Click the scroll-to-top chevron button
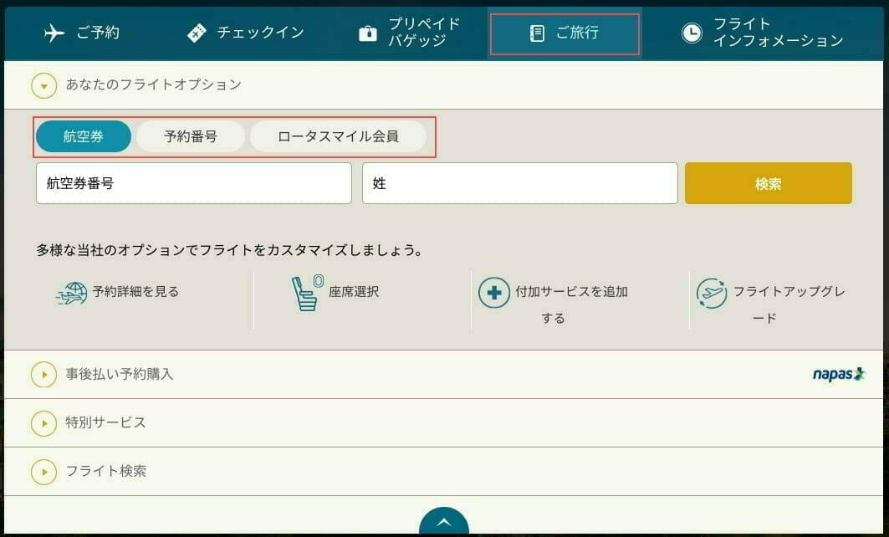Viewport: 889px width, 537px height. pos(444,522)
